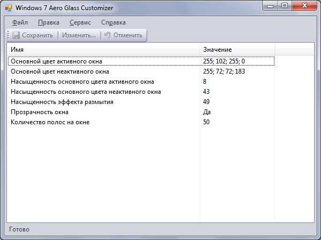The image size is (321, 240).
Task: Minimize the Aero Glass Customizer window
Action: click(x=270, y=6)
